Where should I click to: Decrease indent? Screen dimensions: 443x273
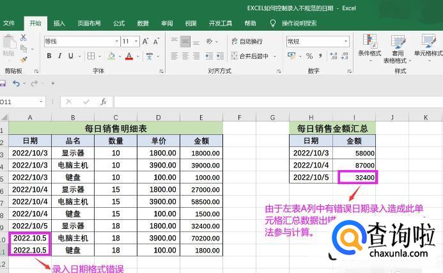(x=209, y=56)
